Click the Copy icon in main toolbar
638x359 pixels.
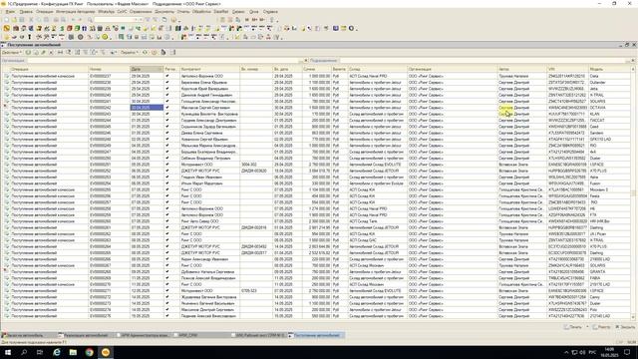point(39,20)
